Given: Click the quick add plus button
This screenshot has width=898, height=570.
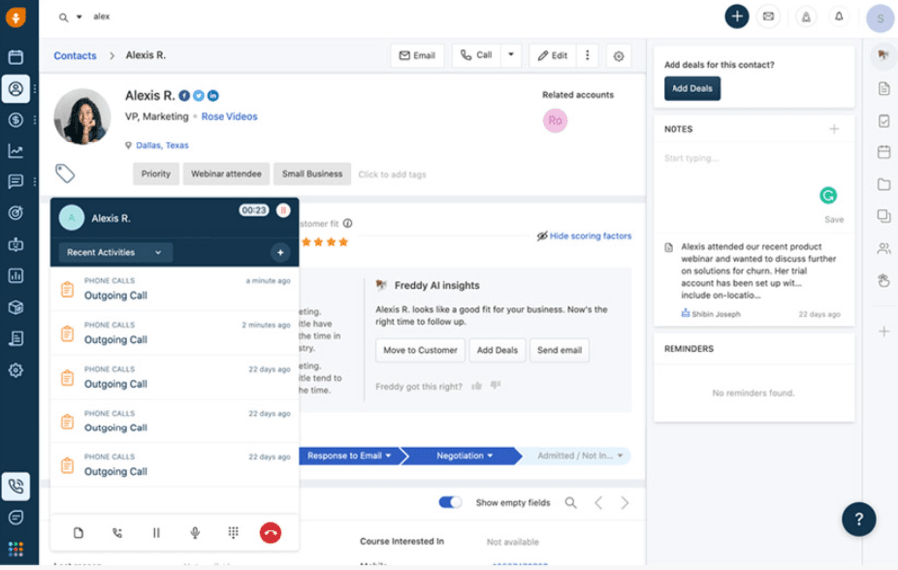Looking at the screenshot, I should click(x=737, y=17).
